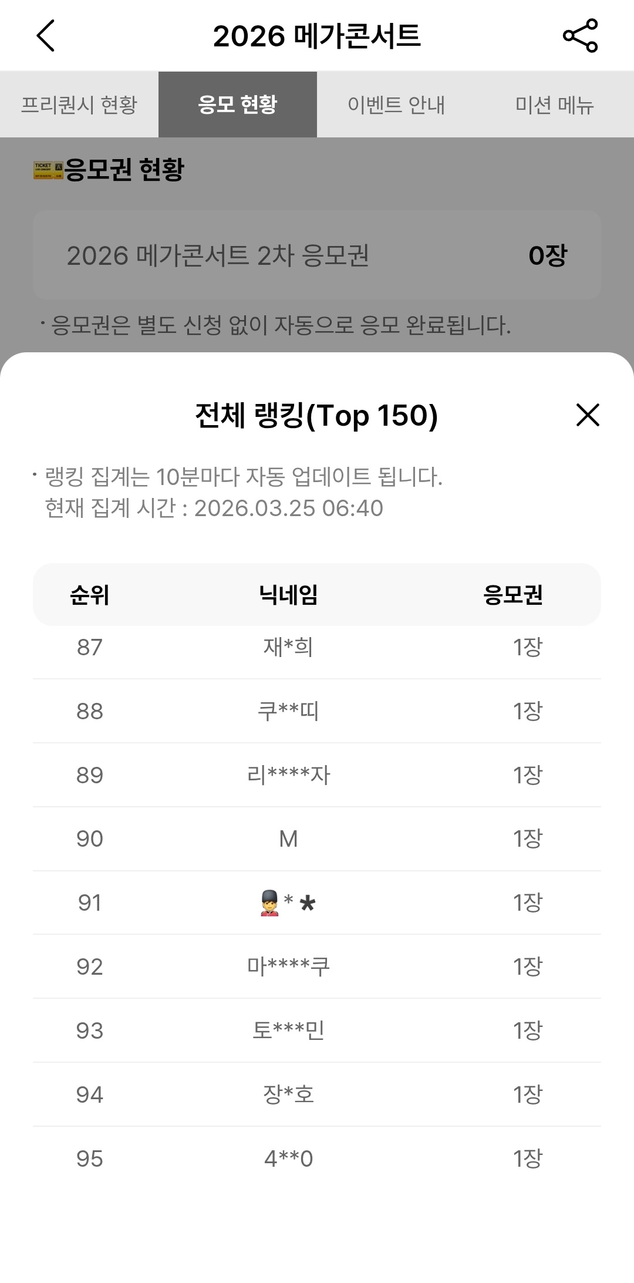Click the 순위 column header
This screenshot has height=1283, width=634.
(x=89, y=595)
